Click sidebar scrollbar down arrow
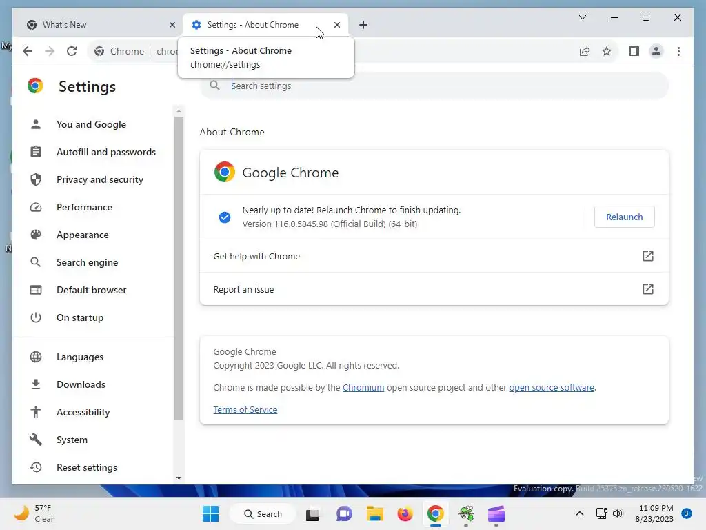706x530 pixels. click(179, 478)
